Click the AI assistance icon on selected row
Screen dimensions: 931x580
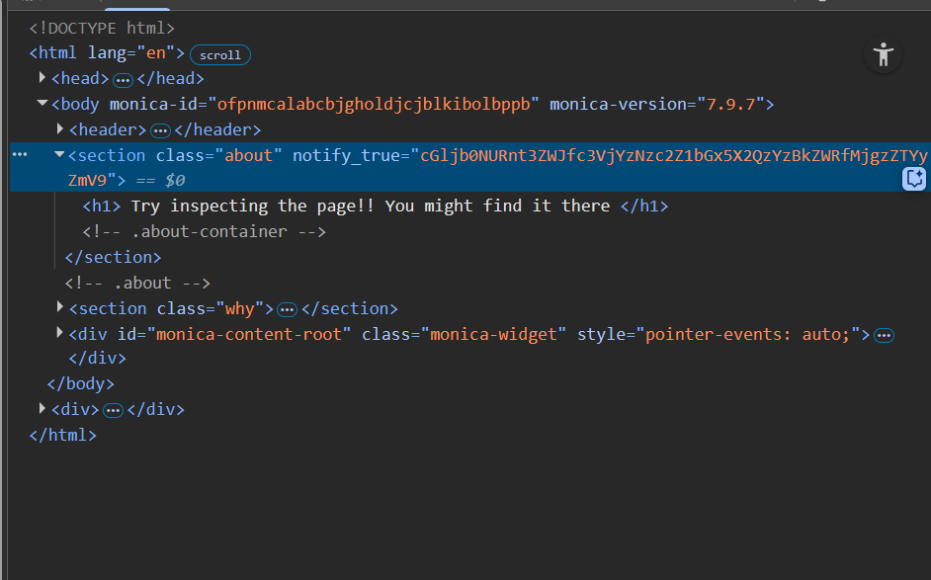(914, 179)
